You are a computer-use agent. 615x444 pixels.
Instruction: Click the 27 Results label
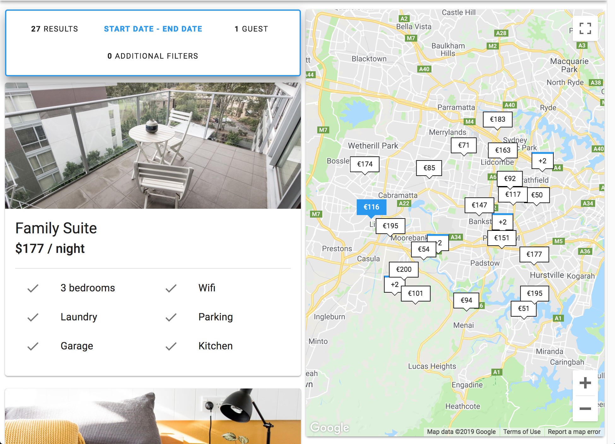click(55, 29)
